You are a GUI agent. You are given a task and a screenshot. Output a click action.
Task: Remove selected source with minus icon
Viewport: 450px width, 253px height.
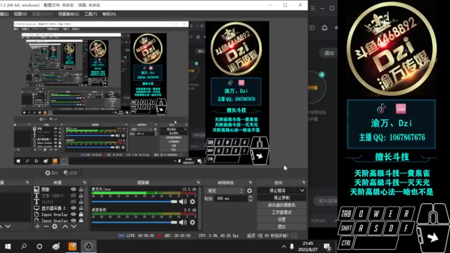pos(46,227)
